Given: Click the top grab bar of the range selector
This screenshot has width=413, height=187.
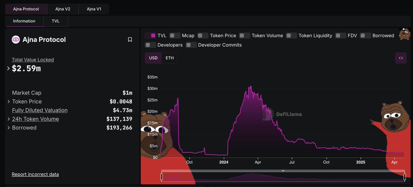Looking at the screenshot, I should click(x=283, y=171).
